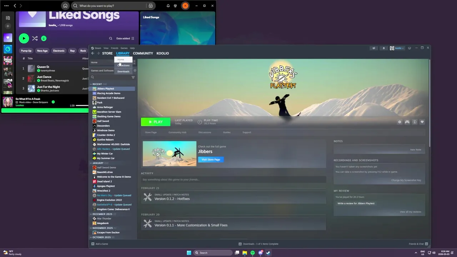
Task: Toggle shuffle for Liked Songs
Action: tap(35, 38)
